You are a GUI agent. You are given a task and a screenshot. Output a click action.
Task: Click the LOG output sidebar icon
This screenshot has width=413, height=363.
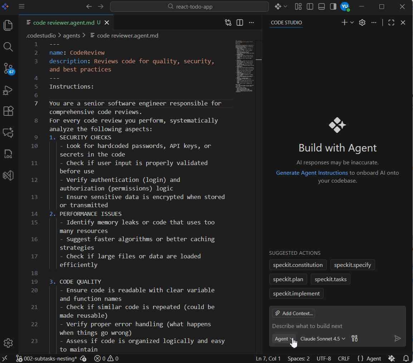[x=8, y=154]
